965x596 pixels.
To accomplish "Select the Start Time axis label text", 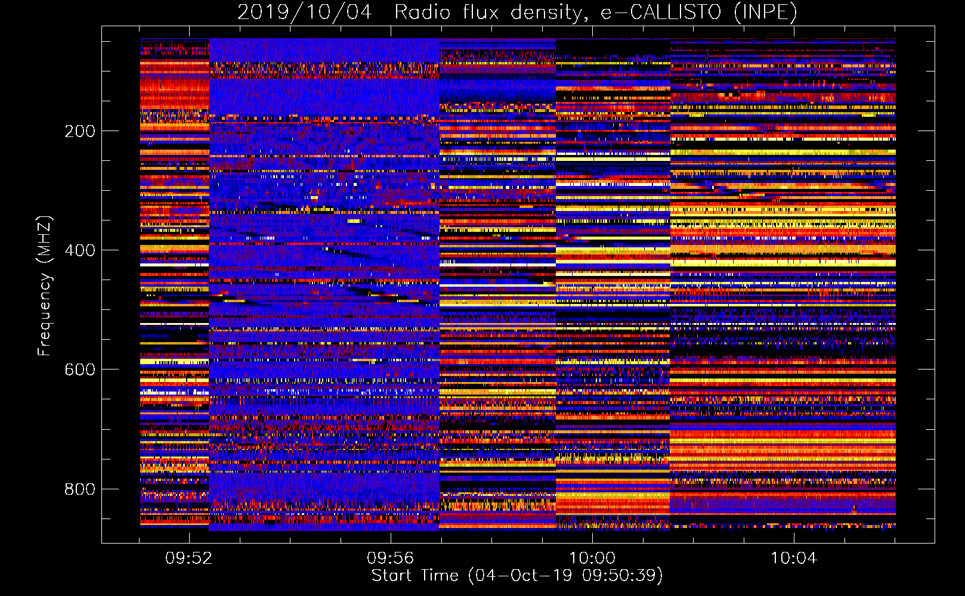I will (x=517, y=576).
